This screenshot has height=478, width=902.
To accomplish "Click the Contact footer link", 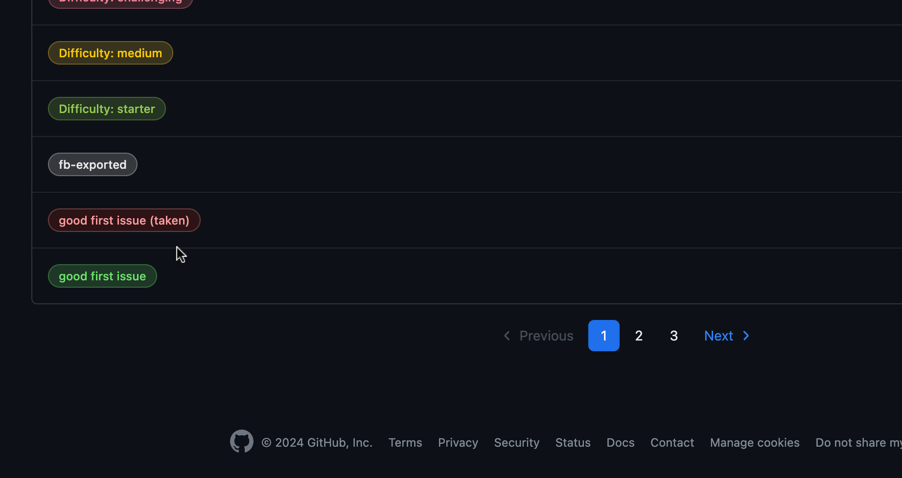I will coord(672,443).
